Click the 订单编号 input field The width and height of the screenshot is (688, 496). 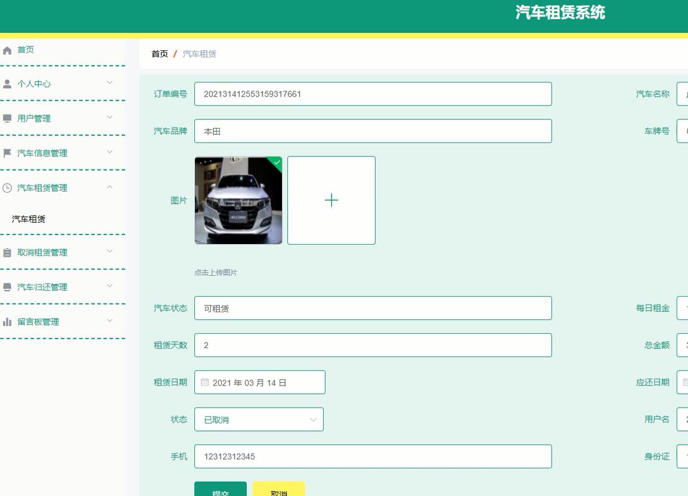(x=373, y=94)
